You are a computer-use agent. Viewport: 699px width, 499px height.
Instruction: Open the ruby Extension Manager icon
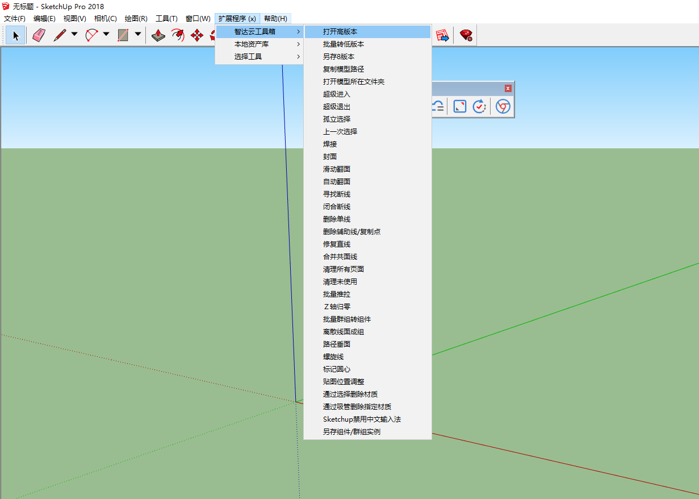pos(466,36)
